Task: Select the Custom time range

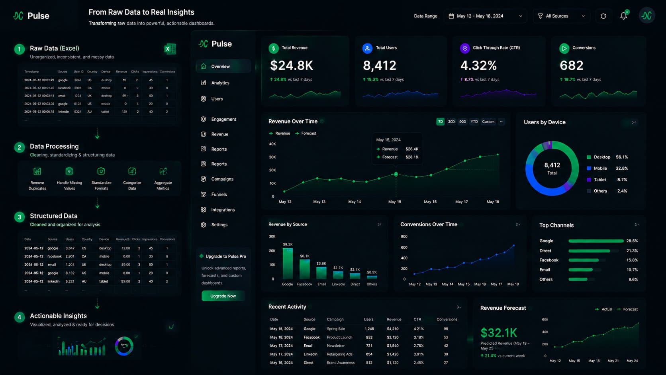Action: click(488, 122)
